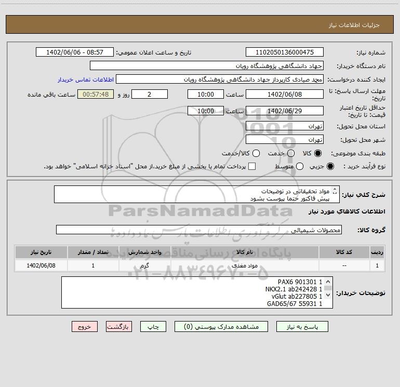This screenshot has width=400, height=387.
Task: Click the پاسخ به نیاز button
Action: coord(302,327)
